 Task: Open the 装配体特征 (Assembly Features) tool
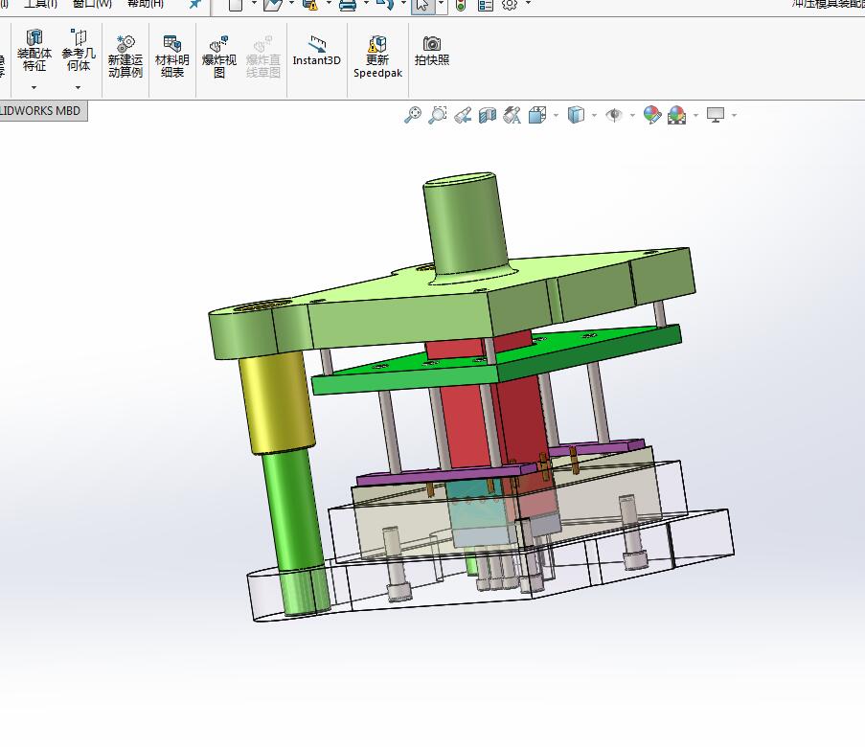click(34, 51)
